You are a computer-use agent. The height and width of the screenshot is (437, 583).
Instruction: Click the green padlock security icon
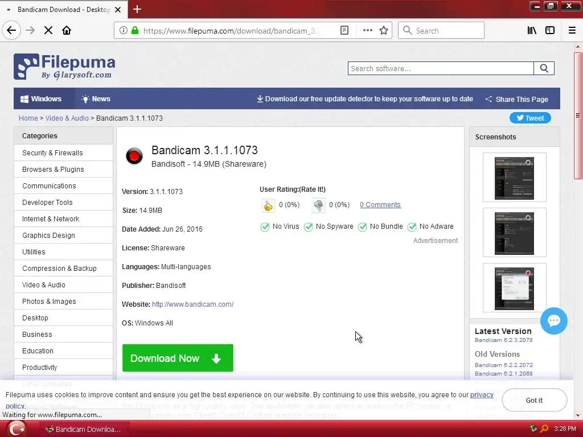(x=135, y=31)
